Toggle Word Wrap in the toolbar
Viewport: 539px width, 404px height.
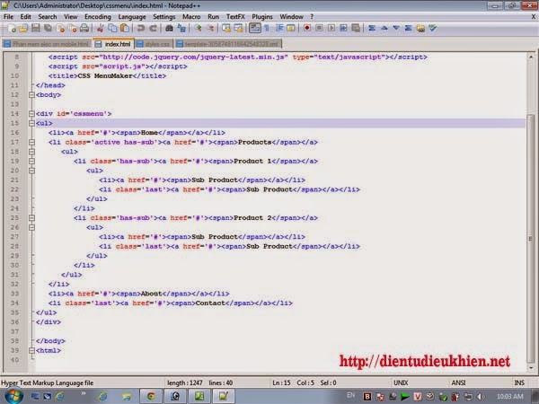coord(255,29)
